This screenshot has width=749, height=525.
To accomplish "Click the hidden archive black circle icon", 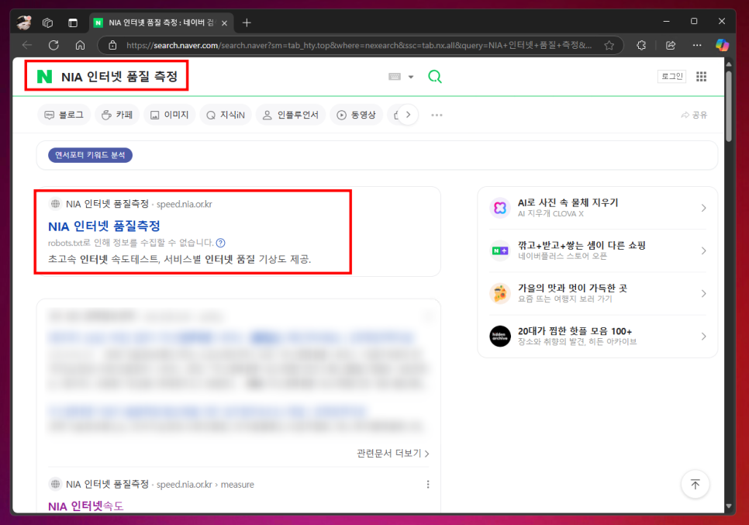I will click(x=500, y=337).
